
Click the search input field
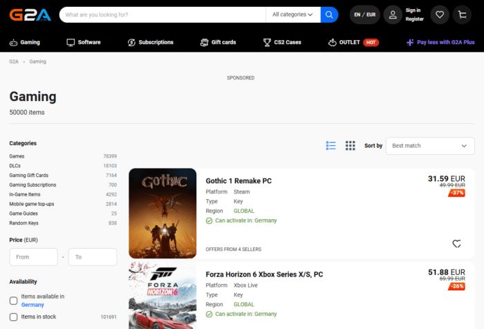pyautogui.click(x=162, y=15)
